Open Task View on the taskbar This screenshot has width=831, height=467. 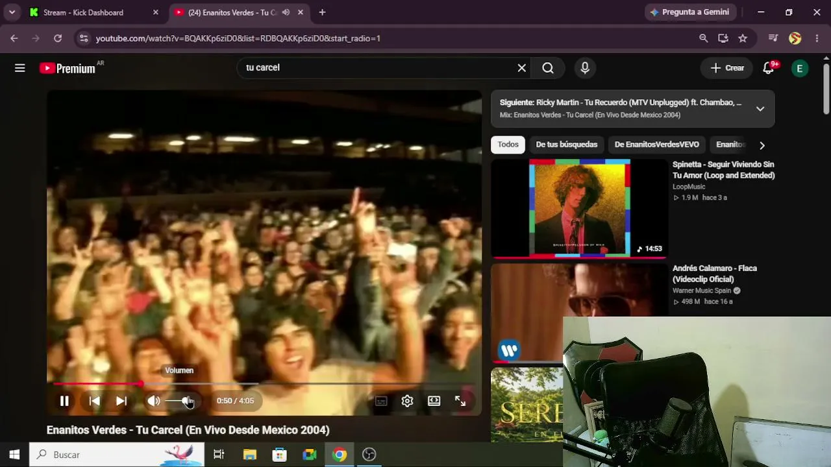[219, 455]
